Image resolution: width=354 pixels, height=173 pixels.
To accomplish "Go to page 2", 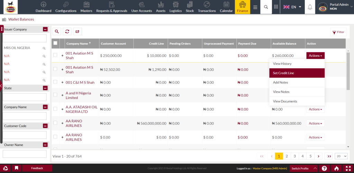I will point(287,156).
